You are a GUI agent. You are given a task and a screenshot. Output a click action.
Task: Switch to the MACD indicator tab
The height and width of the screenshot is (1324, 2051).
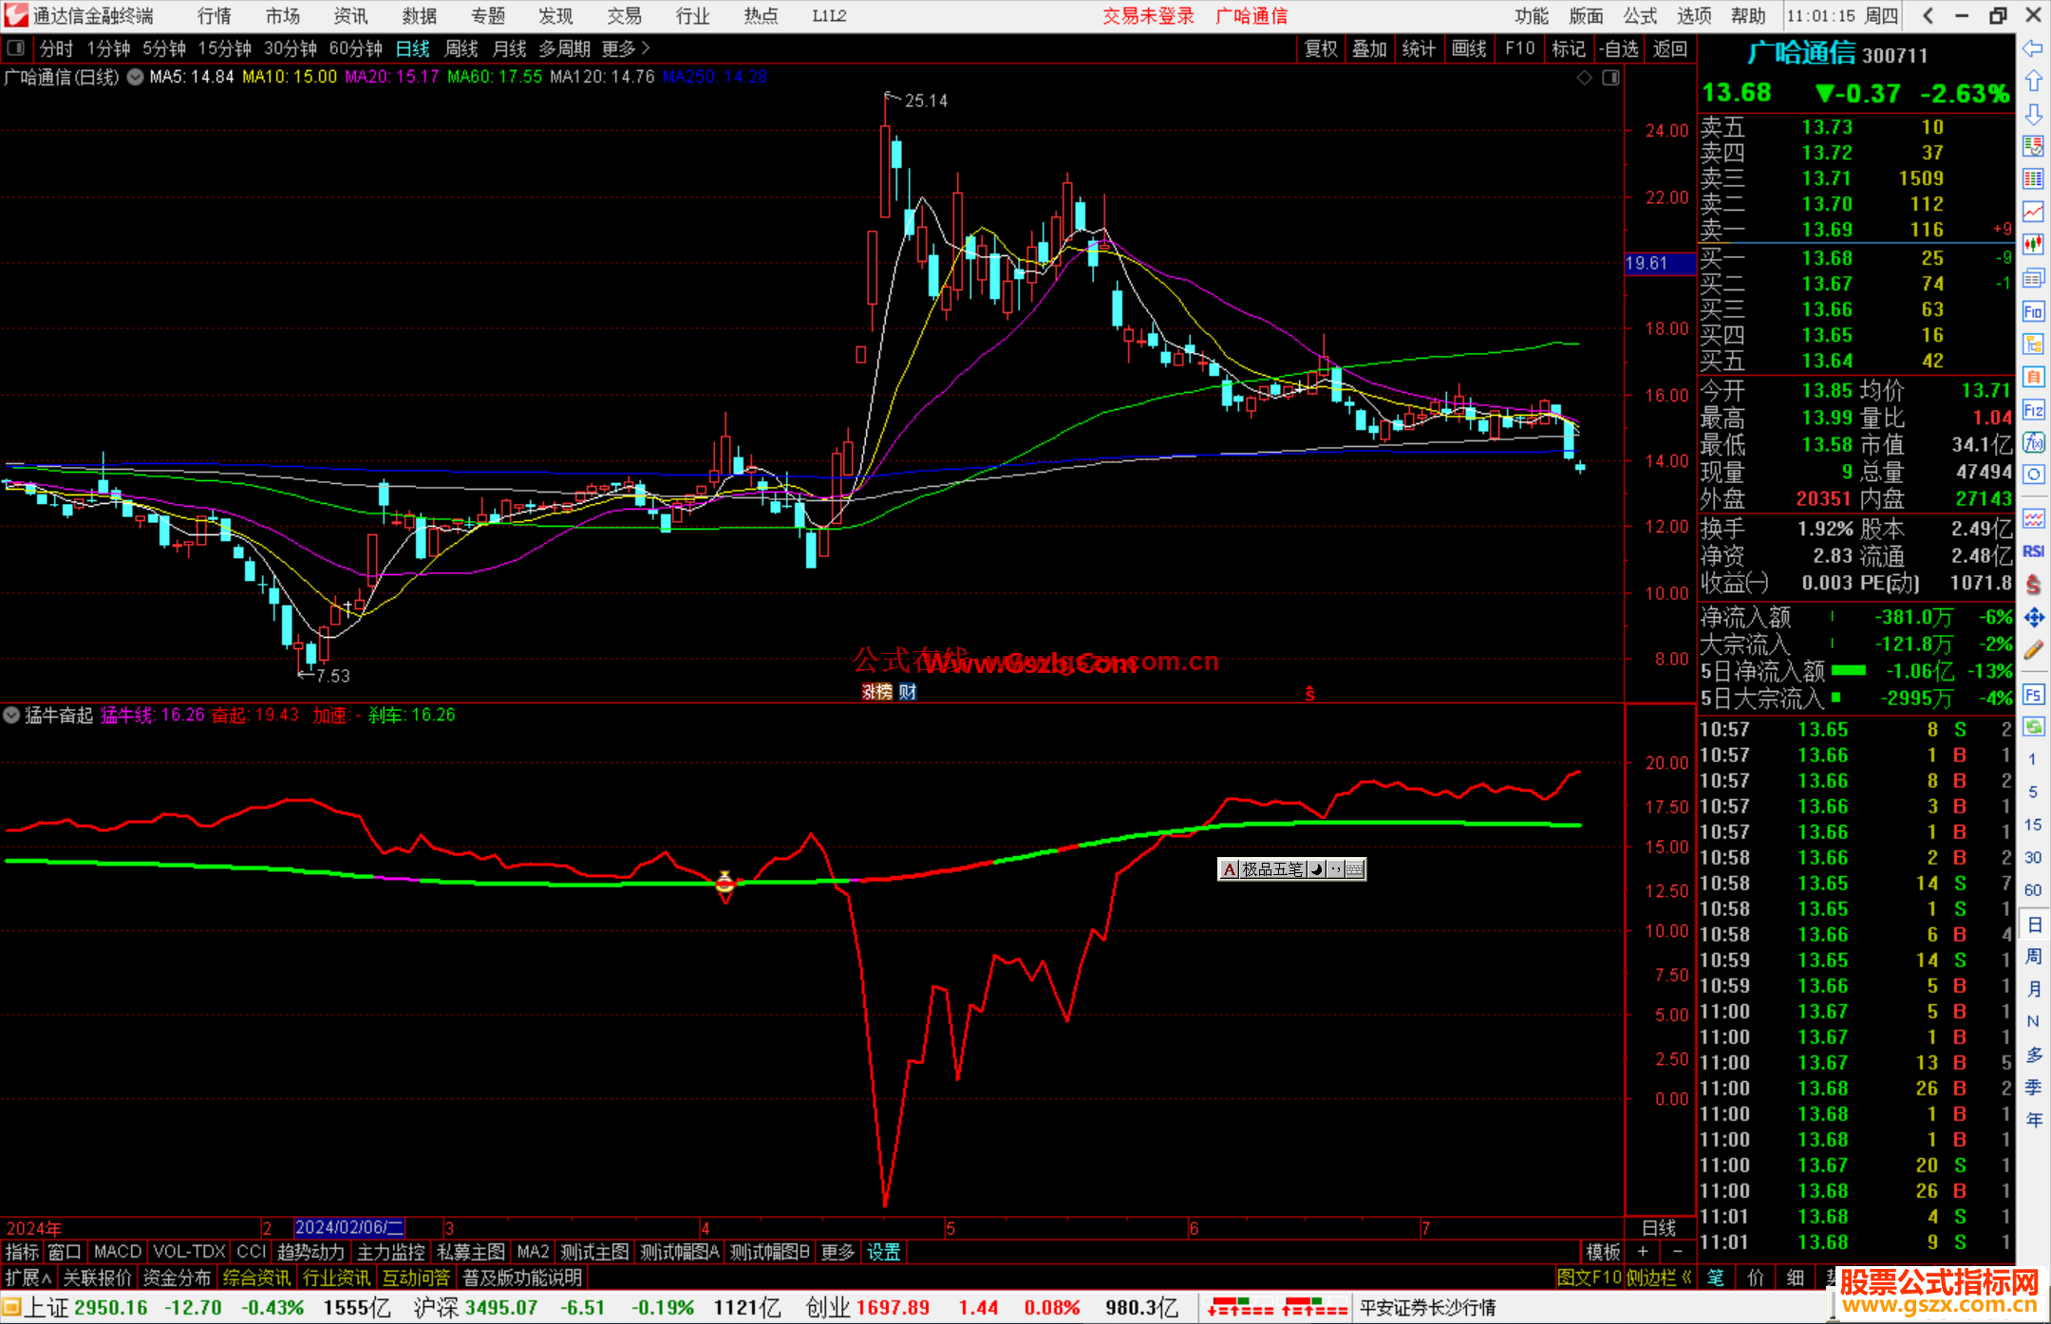118,1252
